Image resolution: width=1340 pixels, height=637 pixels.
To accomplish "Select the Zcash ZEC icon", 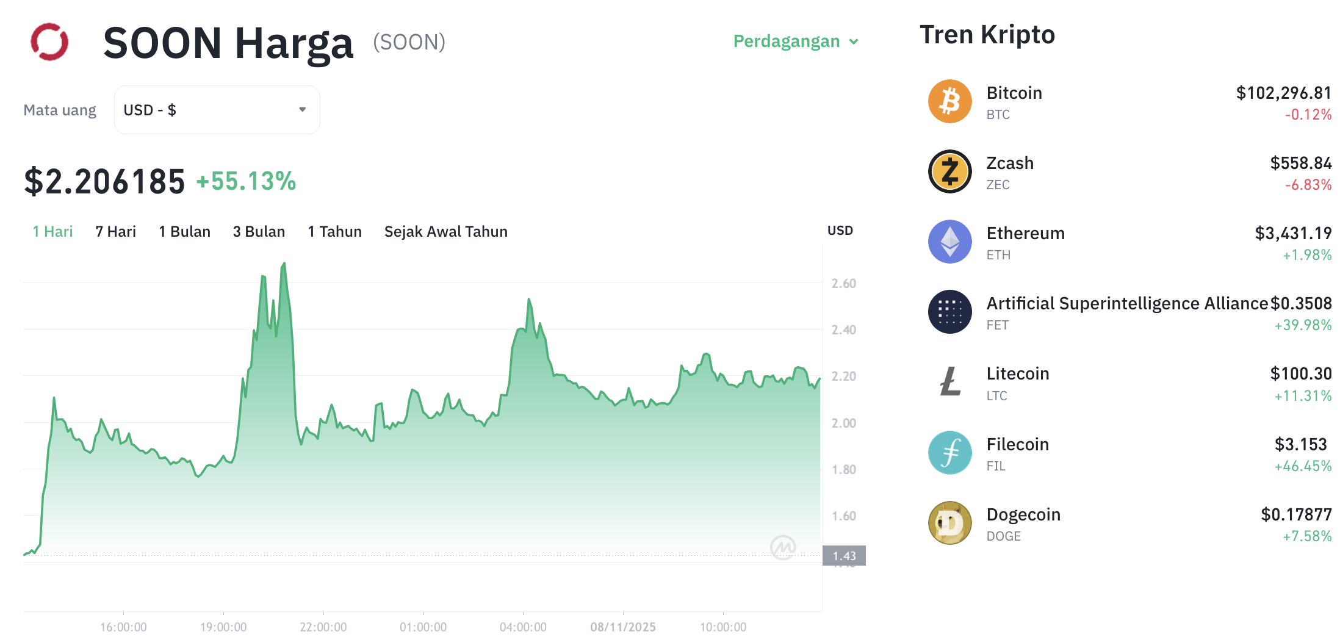I will point(949,171).
